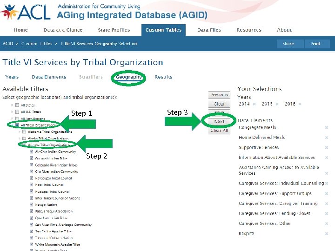Remove Information About Available Services element

click(327, 158)
